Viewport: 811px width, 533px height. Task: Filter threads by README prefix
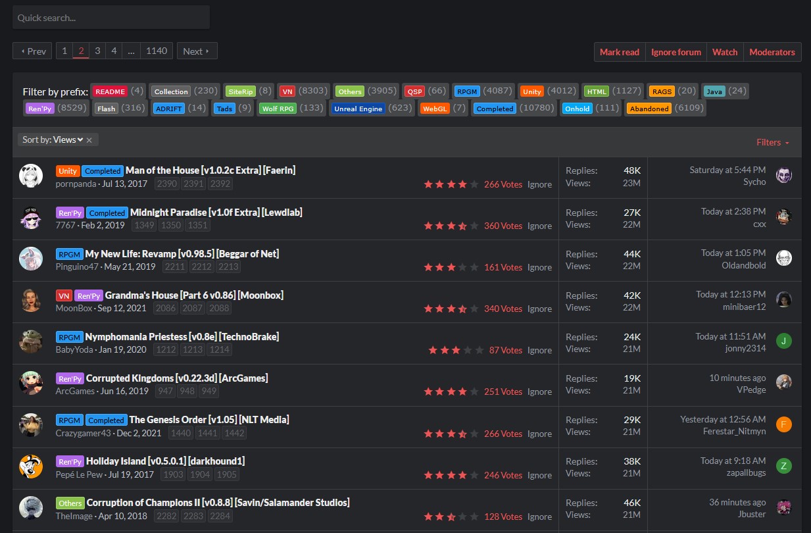pos(110,91)
